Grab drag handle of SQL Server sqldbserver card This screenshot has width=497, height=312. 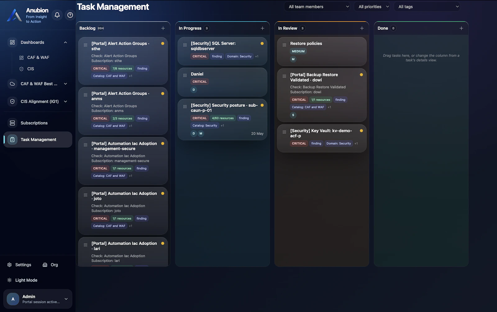(x=185, y=45)
